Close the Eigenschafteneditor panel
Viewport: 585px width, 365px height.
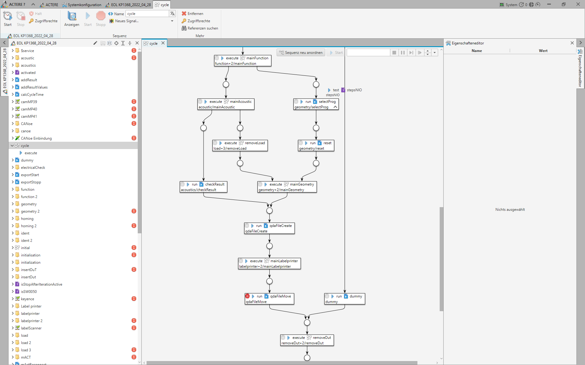click(x=572, y=43)
